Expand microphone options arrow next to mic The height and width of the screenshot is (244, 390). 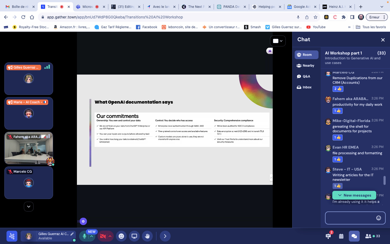click(x=92, y=236)
